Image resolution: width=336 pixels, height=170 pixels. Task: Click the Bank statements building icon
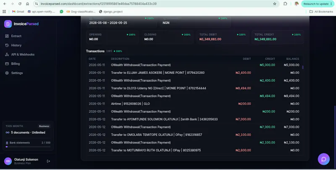tap(7, 143)
